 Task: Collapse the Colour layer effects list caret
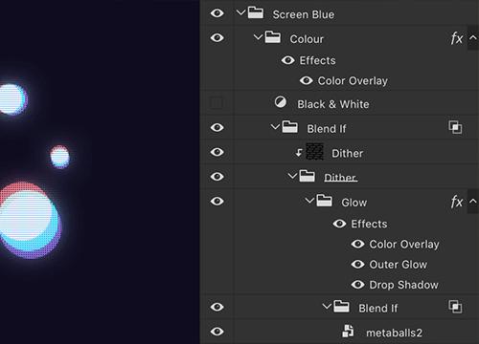[473, 37]
